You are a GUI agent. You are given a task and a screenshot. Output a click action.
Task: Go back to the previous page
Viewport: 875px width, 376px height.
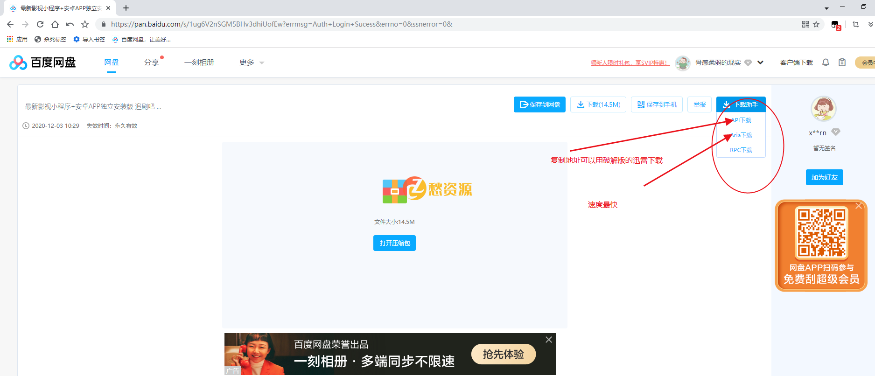click(x=10, y=24)
